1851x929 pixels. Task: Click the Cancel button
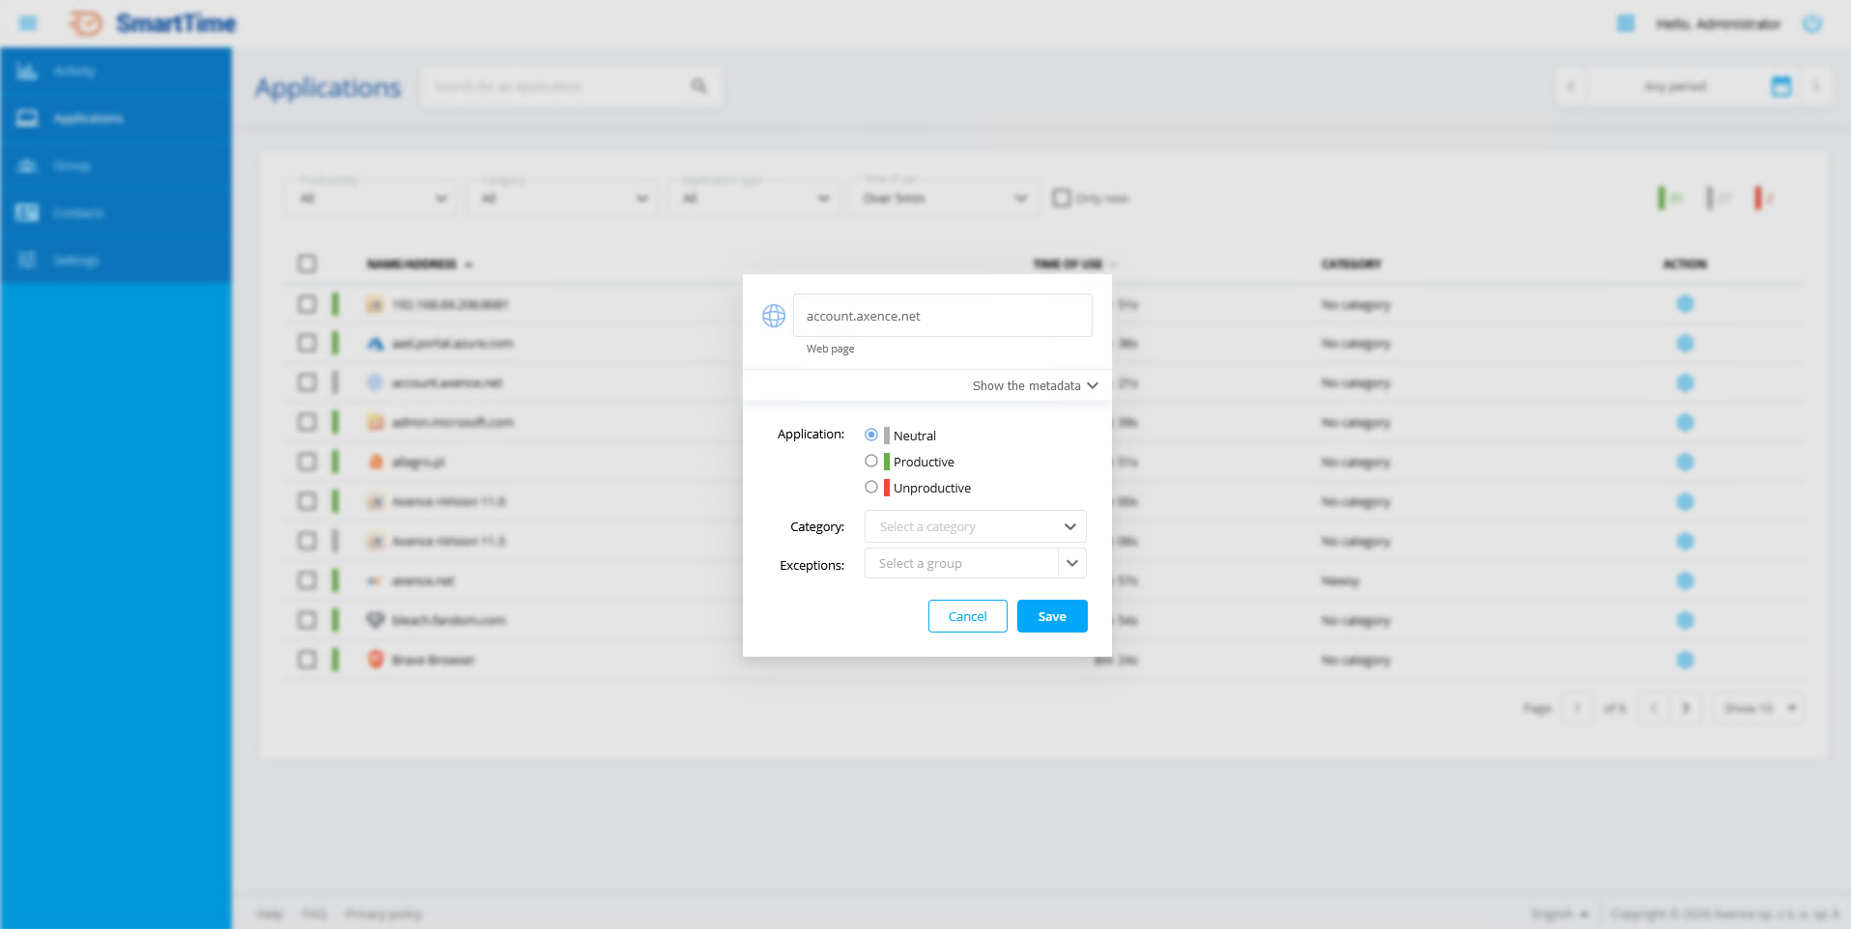pyautogui.click(x=967, y=617)
